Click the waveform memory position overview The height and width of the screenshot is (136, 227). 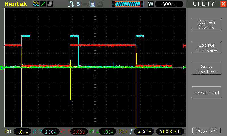tap(126, 4)
